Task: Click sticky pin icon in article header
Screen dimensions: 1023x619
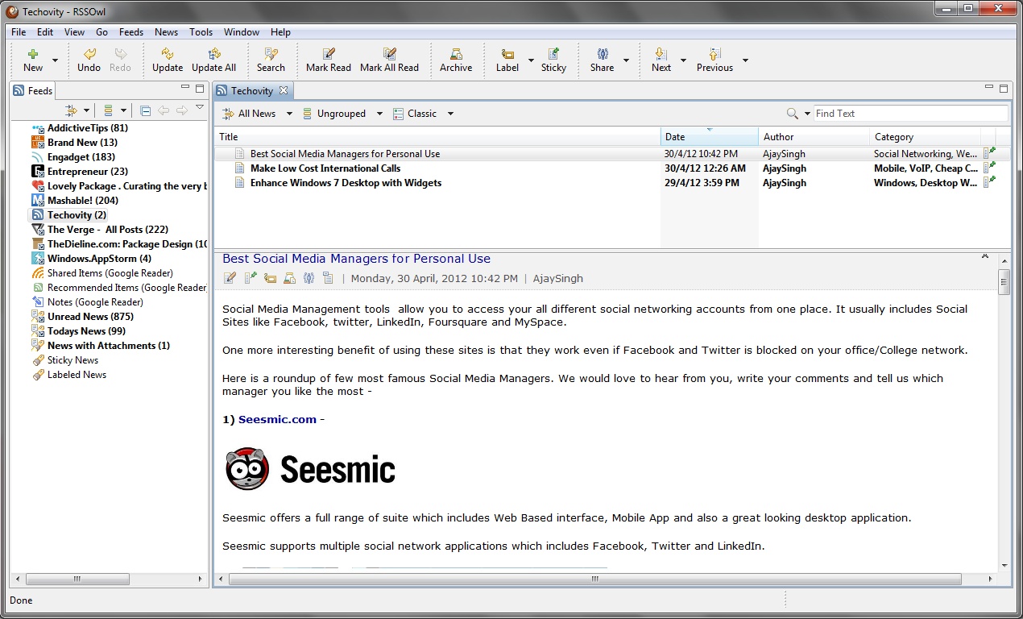Action: (251, 279)
